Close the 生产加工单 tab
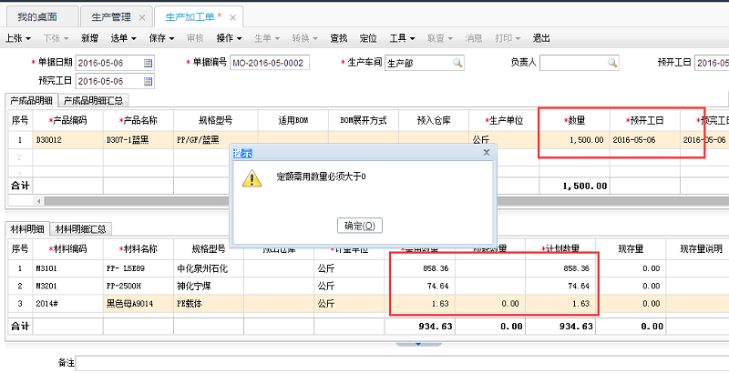 pos(233,18)
